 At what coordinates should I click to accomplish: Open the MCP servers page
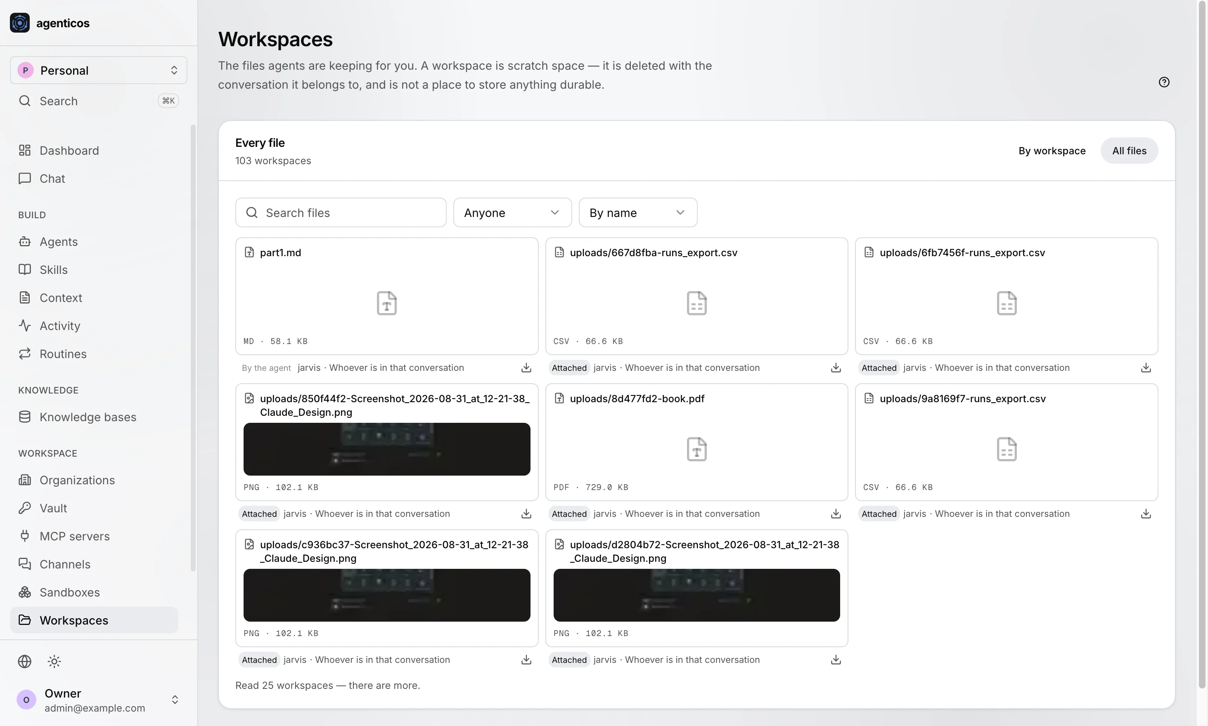point(94,536)
